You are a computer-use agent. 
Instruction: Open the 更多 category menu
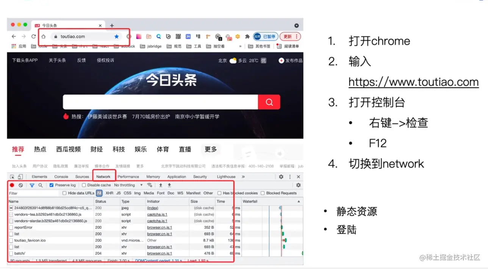[211, 149]
